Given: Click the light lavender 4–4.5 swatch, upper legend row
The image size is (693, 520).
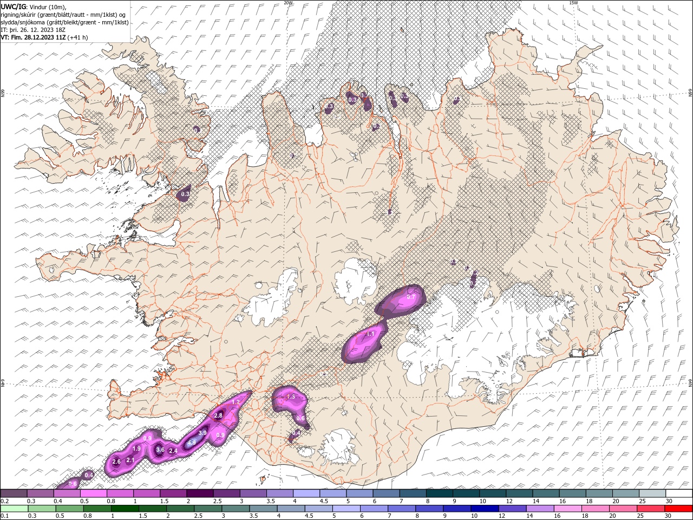Looking at the screenshot, I should [306, 493].
